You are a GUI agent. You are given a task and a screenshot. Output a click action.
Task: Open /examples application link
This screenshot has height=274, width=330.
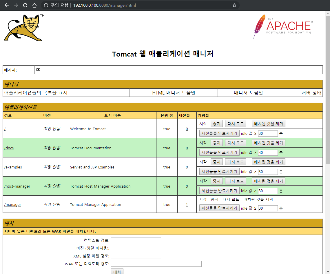click(x=13, y=167)
